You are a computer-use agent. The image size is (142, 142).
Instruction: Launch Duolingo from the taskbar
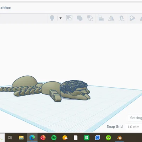(108, 138)
